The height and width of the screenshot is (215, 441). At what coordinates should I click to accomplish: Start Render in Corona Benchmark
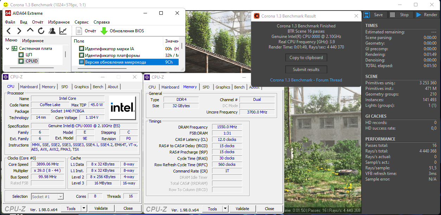click(427, 15)
